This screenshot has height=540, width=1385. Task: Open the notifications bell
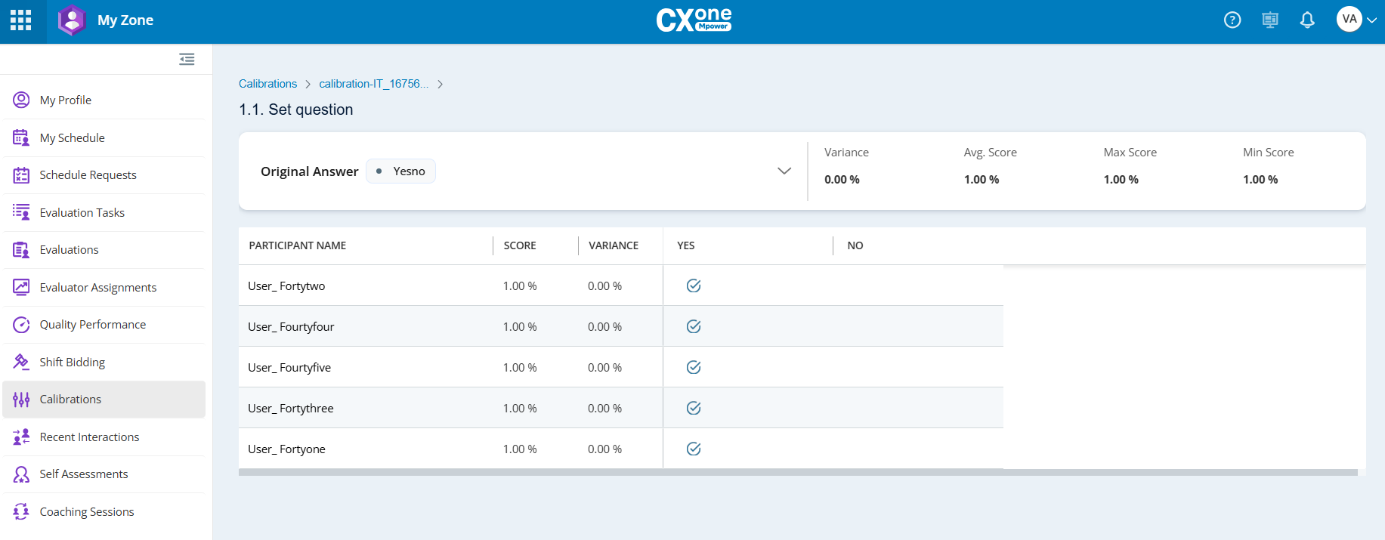point(1307,20)
